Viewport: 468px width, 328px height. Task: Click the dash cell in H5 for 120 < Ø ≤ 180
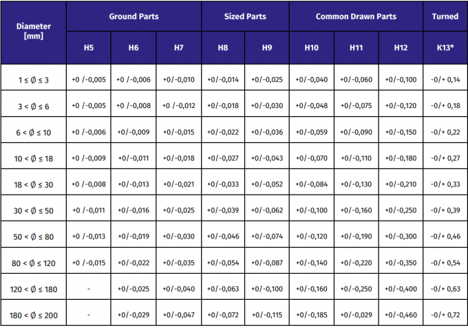[x=89, y=289]
